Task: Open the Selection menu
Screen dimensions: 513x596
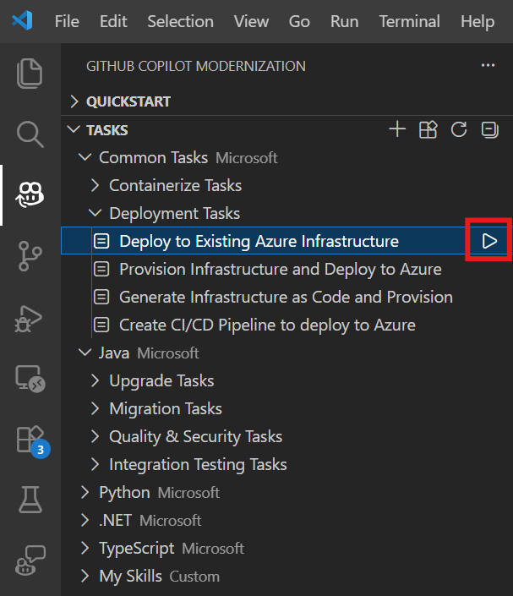Action: [x=181, y=21]
